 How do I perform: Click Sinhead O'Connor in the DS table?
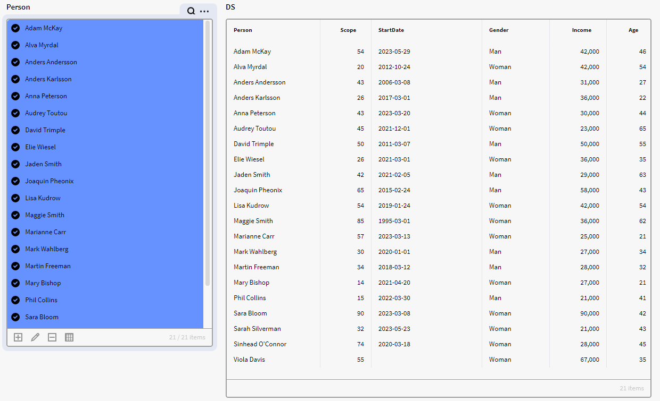[260, 344]
